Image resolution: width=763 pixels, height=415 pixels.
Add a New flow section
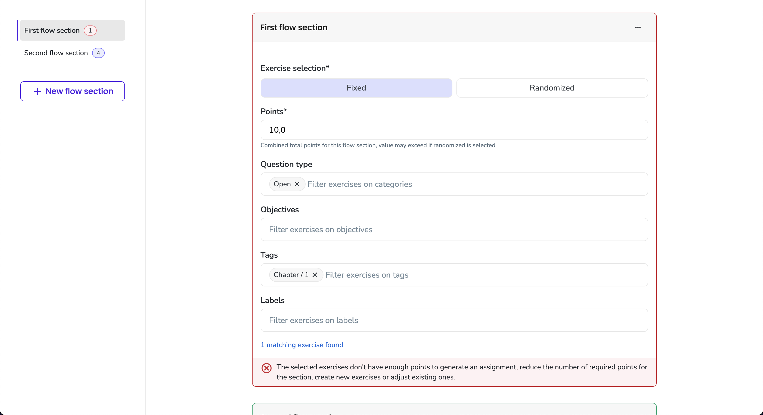point(72,91)
